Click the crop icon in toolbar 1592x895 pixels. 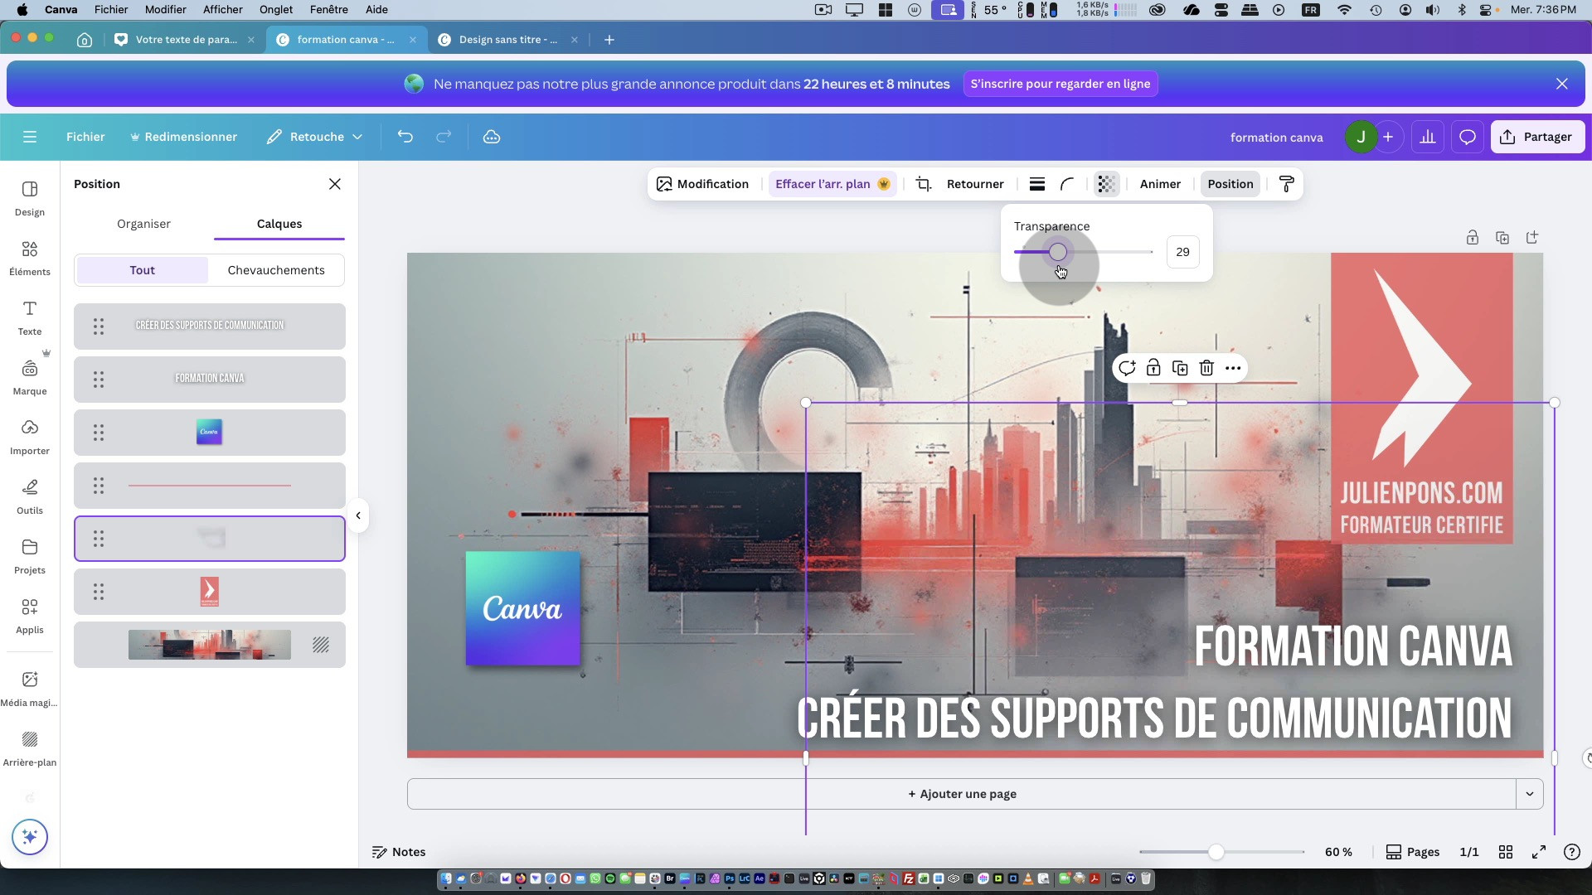point(924,184)
